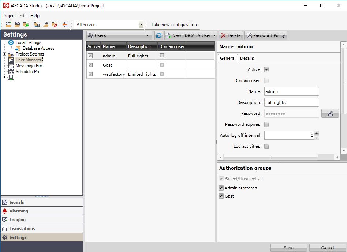Uncheck the Administratoren authorization group
Screen dimensions: 347x252
click(221, 188)
